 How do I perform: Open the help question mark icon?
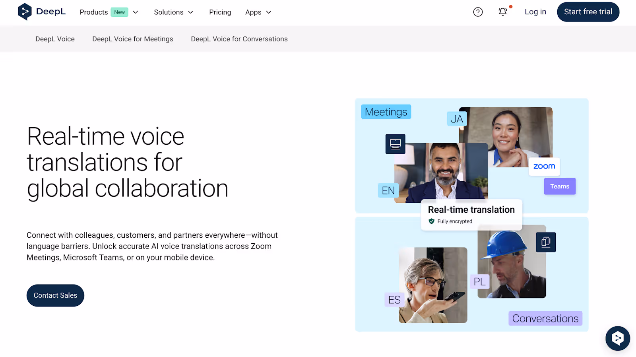coord(478,12)
